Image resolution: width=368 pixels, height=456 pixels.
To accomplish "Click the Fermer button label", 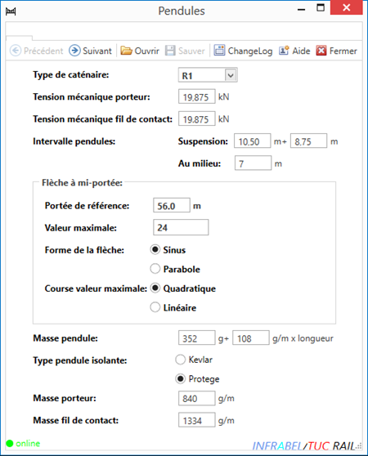I will [x=343, y=51].
